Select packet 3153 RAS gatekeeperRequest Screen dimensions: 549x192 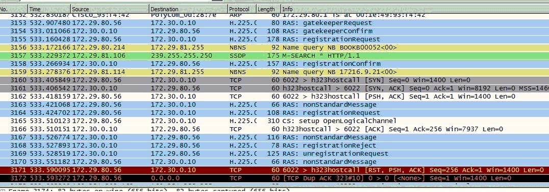pyautogui.click(x=274, y=23)
